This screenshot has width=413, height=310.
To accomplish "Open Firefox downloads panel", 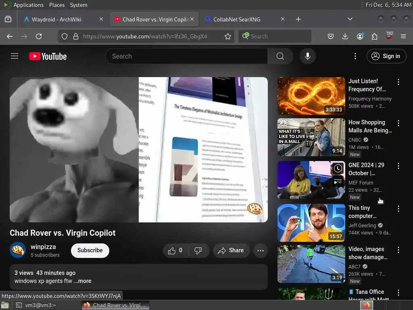I will click(x=345, y=36).
